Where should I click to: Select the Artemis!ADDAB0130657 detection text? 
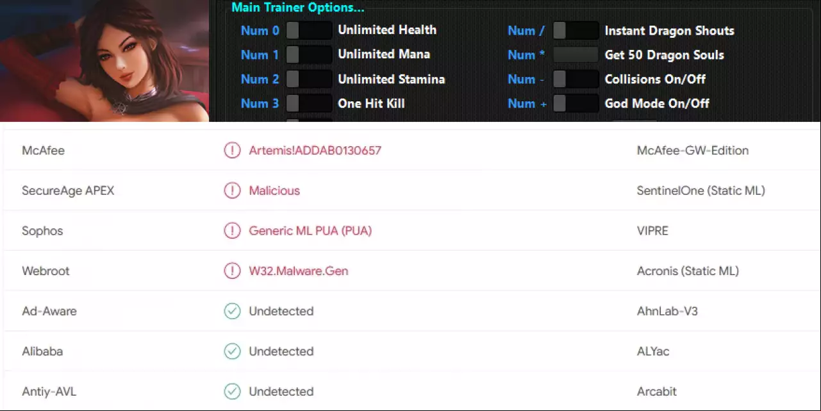[315, 151]
